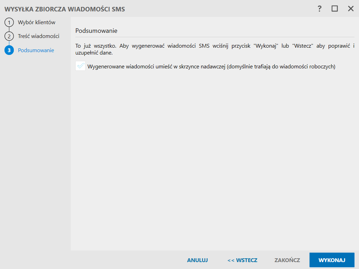
Task: Run the Wykonaj button
Action: click(x=332, y=260)
